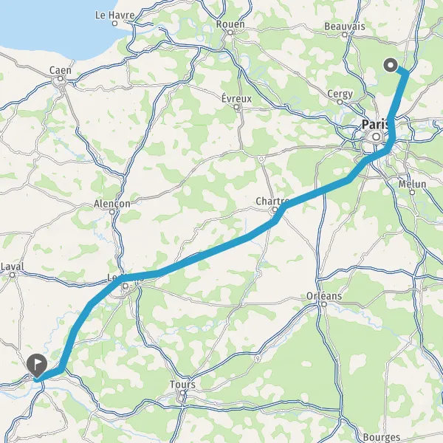
Task: Click the Tours city dot
Action: [183, 393]
